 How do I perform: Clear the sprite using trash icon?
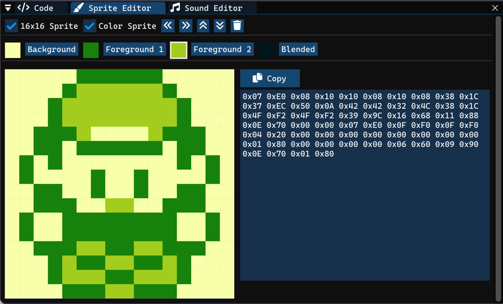click(x=237, y=26)
